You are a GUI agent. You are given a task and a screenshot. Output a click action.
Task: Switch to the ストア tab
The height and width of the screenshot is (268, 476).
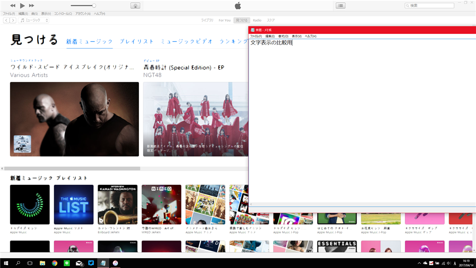point(271,20)
